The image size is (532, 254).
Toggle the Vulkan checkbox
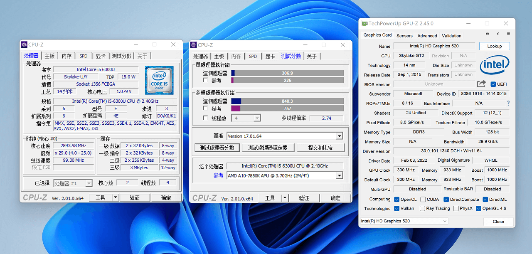(x=397, y=209)
